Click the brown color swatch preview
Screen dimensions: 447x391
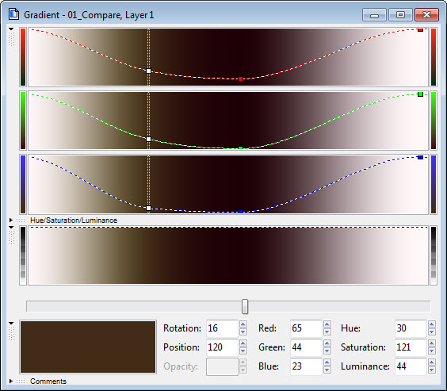click(x=88, y=347)
